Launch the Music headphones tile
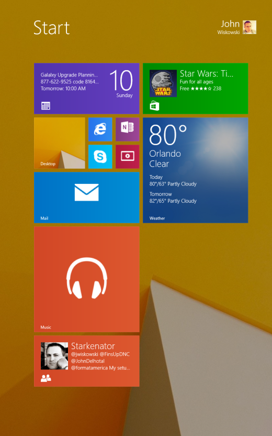The height and width of the screenshot is (436, 272). pyautogui.click(x=87, y=279)
